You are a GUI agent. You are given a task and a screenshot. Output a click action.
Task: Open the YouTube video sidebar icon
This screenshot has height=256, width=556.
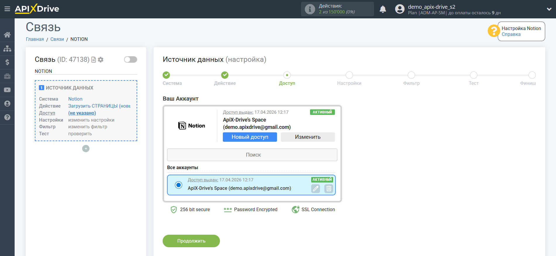[7, 90]
